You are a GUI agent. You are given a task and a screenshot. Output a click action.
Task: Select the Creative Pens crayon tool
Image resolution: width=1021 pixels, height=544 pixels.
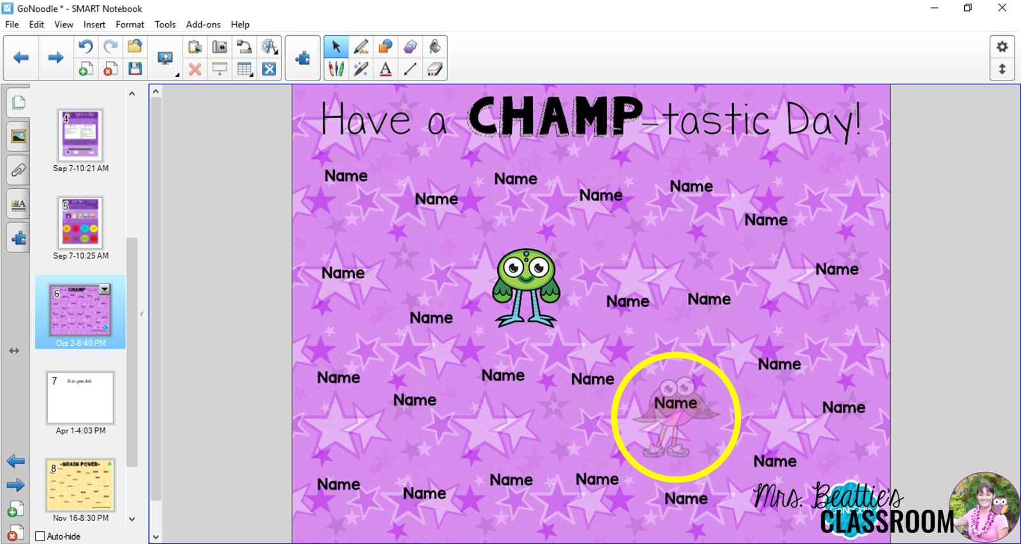[336, 69]
